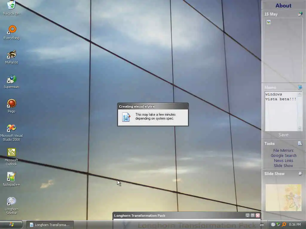
Task: Click the Slide Show panel header icon
Action: click(x=300, y=174)
